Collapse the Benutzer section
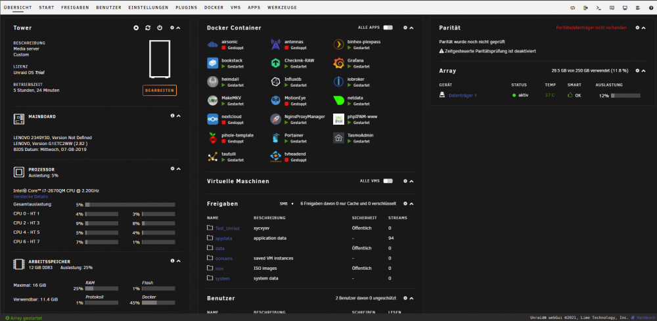This screenshot has height=321, width=657. tap(411, 299)
